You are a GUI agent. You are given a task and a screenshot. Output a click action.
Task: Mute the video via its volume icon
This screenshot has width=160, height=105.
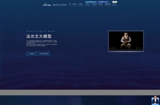pos(137,48)
